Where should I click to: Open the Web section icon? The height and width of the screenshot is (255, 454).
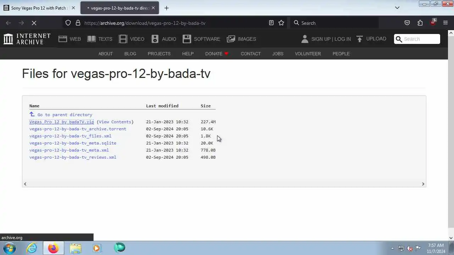(63, 39)
